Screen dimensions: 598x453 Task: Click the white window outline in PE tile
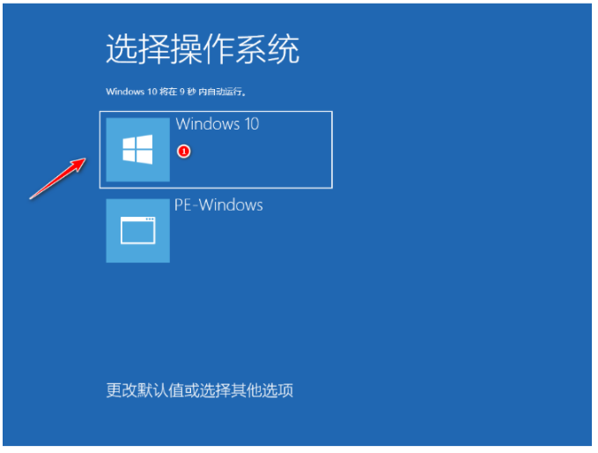[x=137, y=230]
